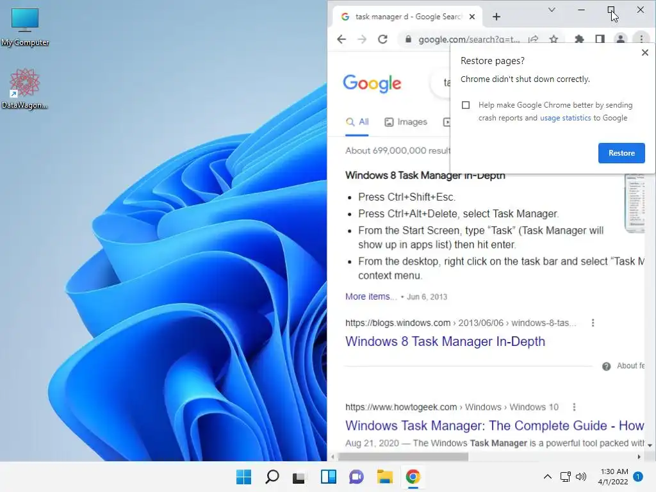The image size is (656, 492).
Task: Open options for howtogeek.com result
Action: (x=574, y=407)
